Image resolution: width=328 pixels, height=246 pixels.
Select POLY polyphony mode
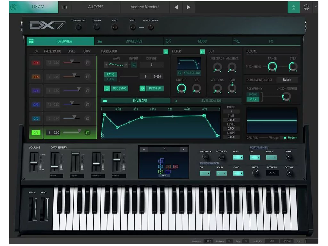tap(253, 99)
